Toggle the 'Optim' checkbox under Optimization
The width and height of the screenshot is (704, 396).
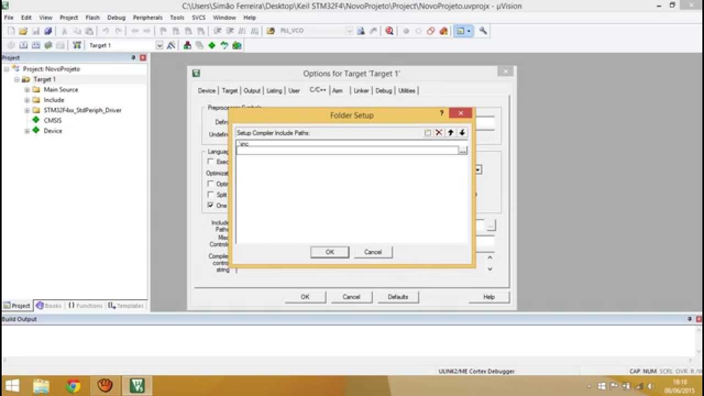210,184
